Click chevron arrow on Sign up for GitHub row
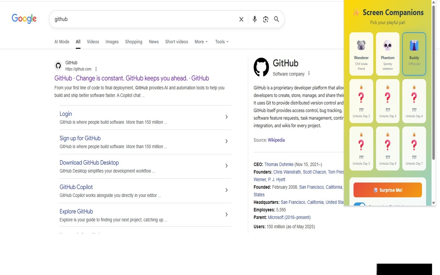 [227, 141]
